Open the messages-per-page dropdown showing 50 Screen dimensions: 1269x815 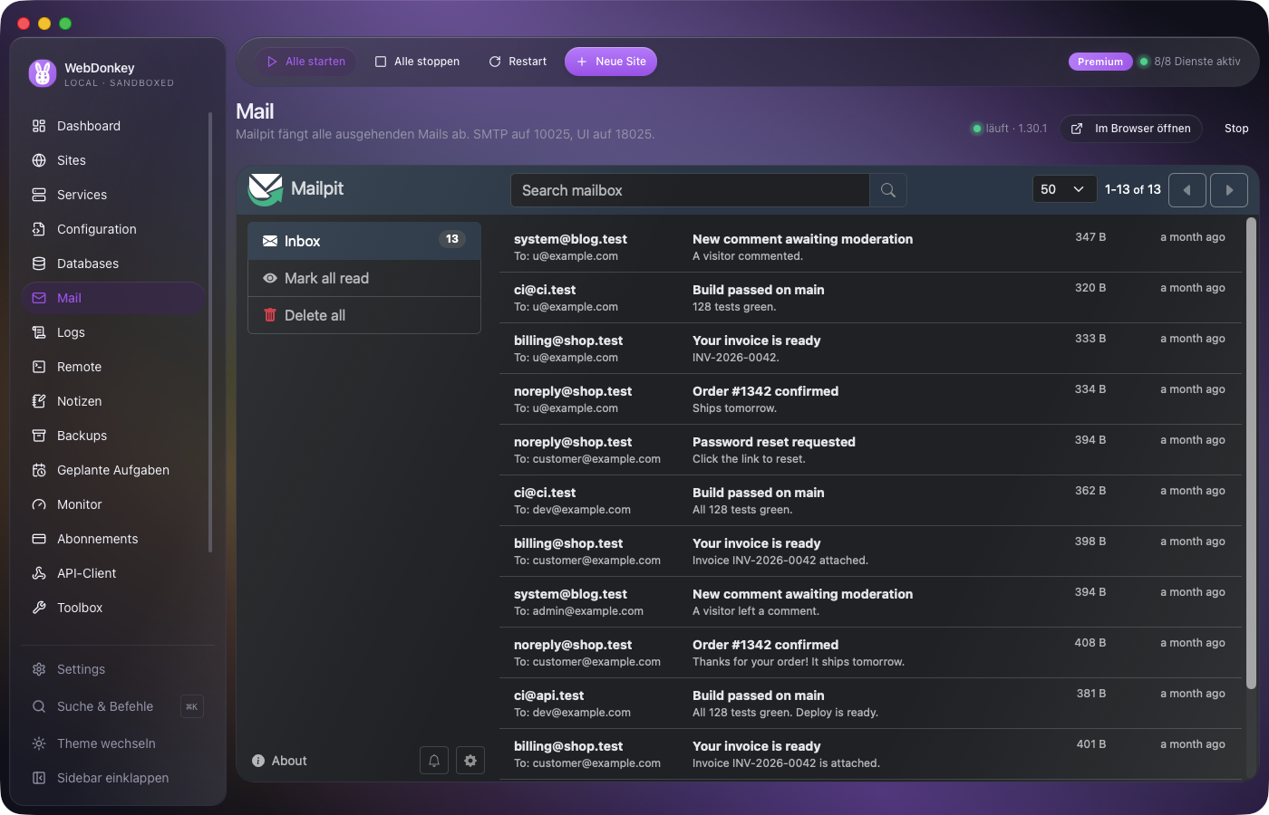1065,189
